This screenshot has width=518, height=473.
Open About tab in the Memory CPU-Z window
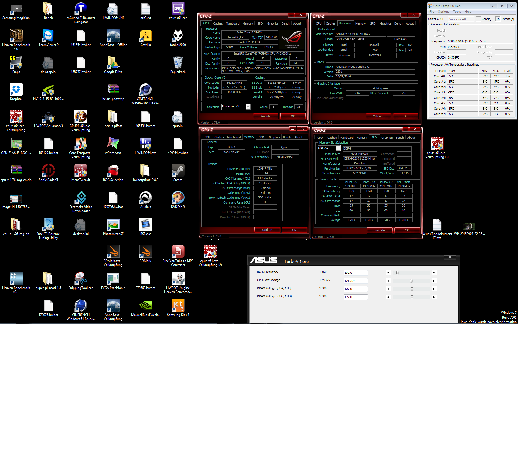click(x=298, y=137)
